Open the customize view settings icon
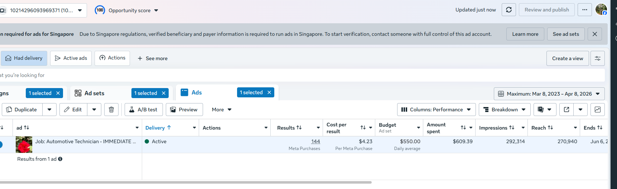The height and width of the screenshot is (189, 617). tap(597, 58)
